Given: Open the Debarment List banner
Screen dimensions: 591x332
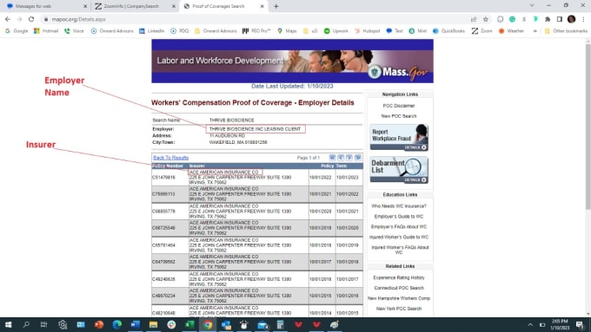Looking at the screenshot, I should pyautogui.click(x=399, y=170).
